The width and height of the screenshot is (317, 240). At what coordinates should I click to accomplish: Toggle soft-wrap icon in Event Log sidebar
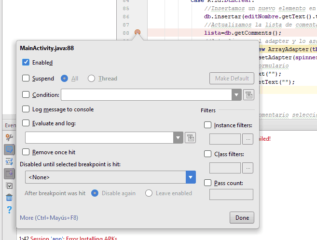[x=9, y=161]
